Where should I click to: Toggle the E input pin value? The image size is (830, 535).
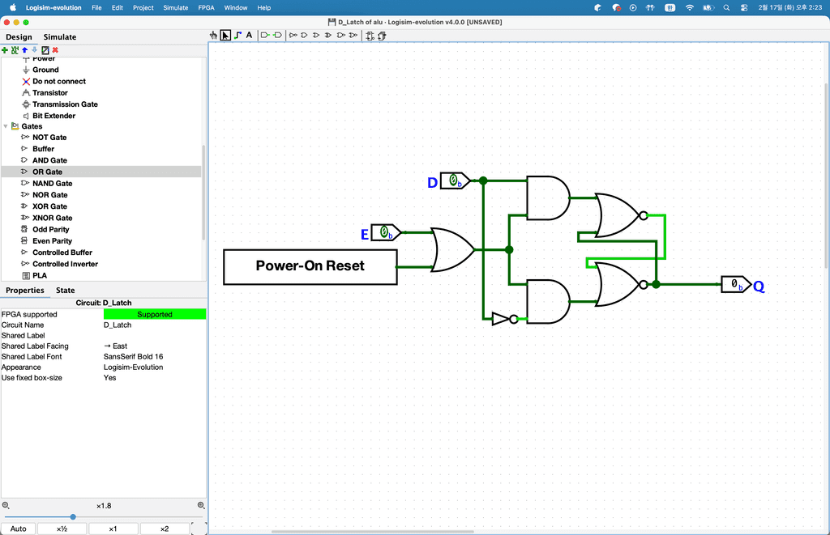[384, 233]
